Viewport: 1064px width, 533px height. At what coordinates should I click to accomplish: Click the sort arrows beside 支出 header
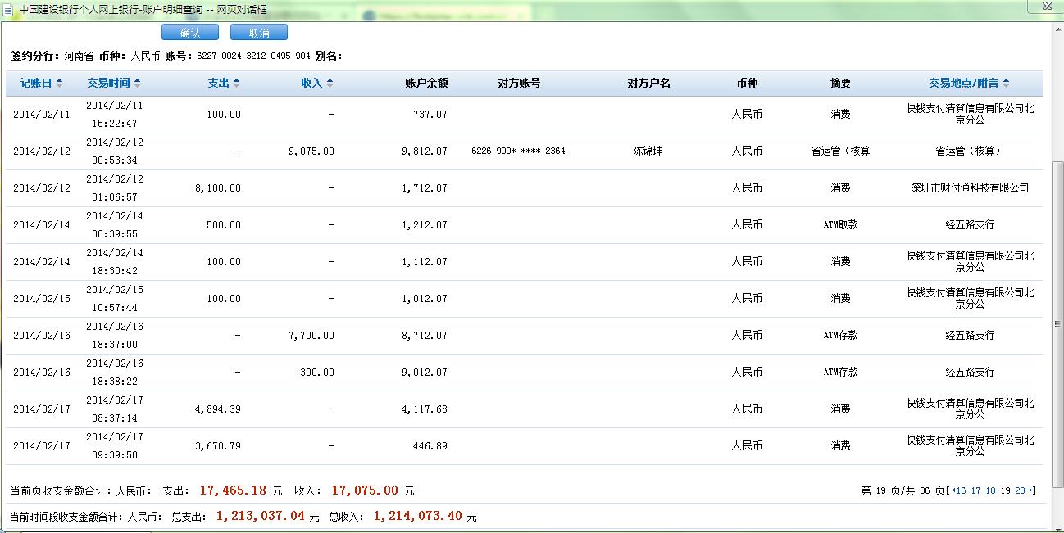[236, 84]
